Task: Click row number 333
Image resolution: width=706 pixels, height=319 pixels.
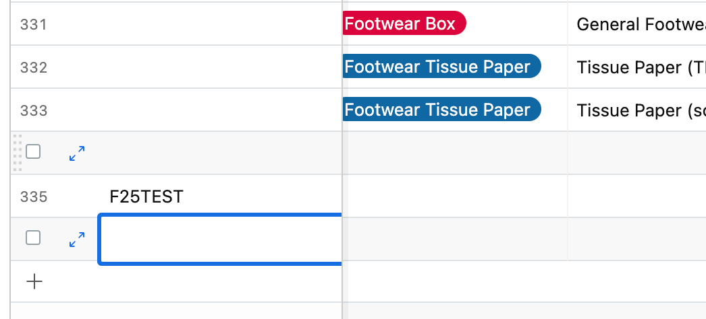Action: (x=34, y=111)
